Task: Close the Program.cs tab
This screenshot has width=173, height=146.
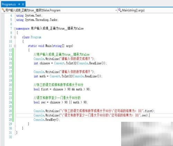Action: [23, 4]
